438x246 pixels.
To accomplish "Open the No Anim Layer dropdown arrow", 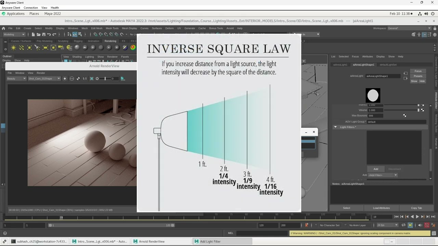I will [345, 225].
